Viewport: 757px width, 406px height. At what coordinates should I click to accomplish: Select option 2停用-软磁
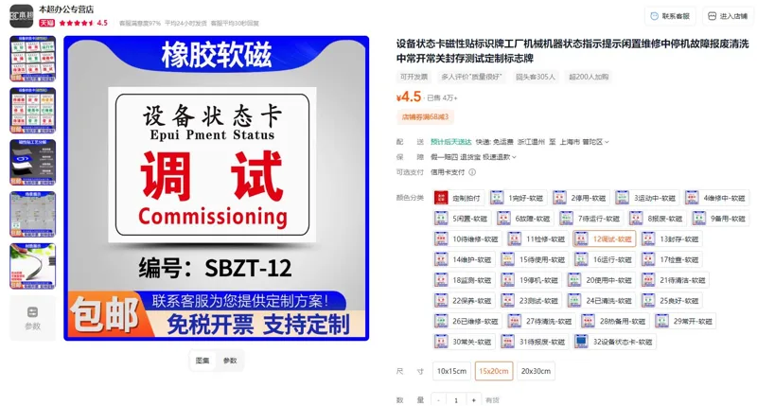tap(581, 198)
